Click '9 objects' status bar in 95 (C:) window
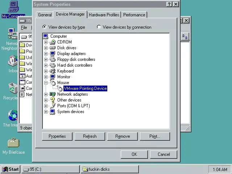This screenshot has height=174, width=232. [26, 128]
